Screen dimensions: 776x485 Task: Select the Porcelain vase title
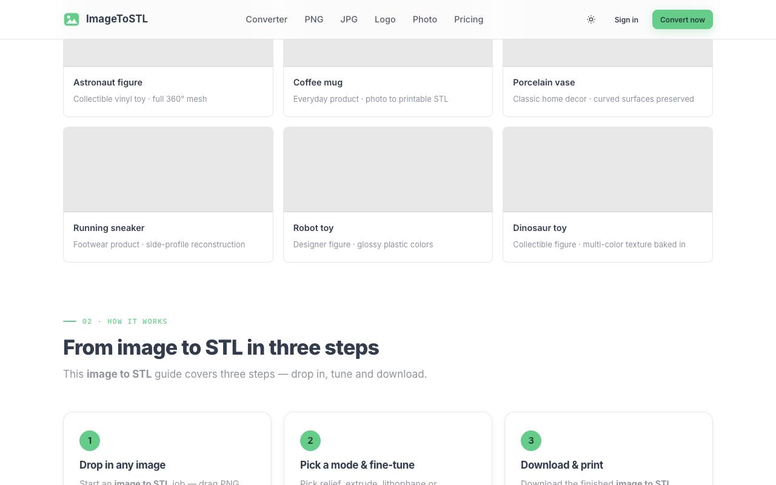tap(544, 82)
